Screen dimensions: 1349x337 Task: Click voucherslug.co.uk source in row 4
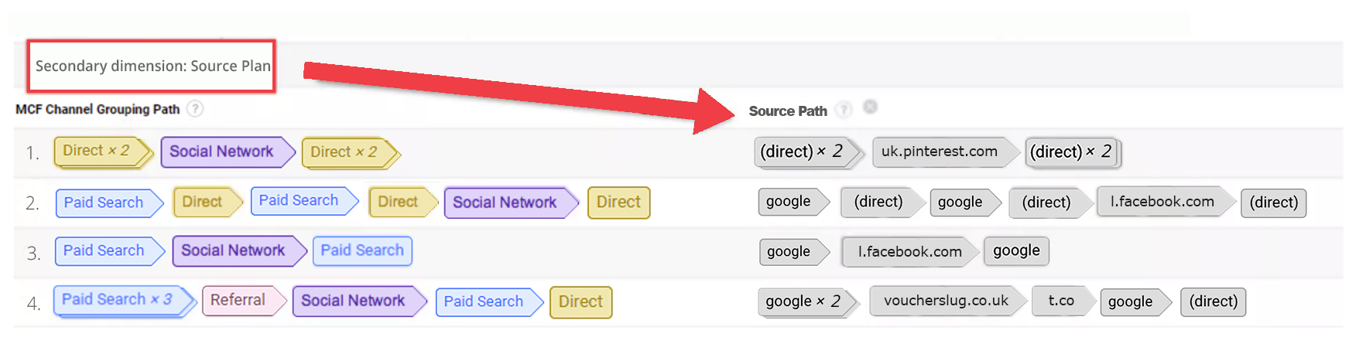(x=945, y=301)
